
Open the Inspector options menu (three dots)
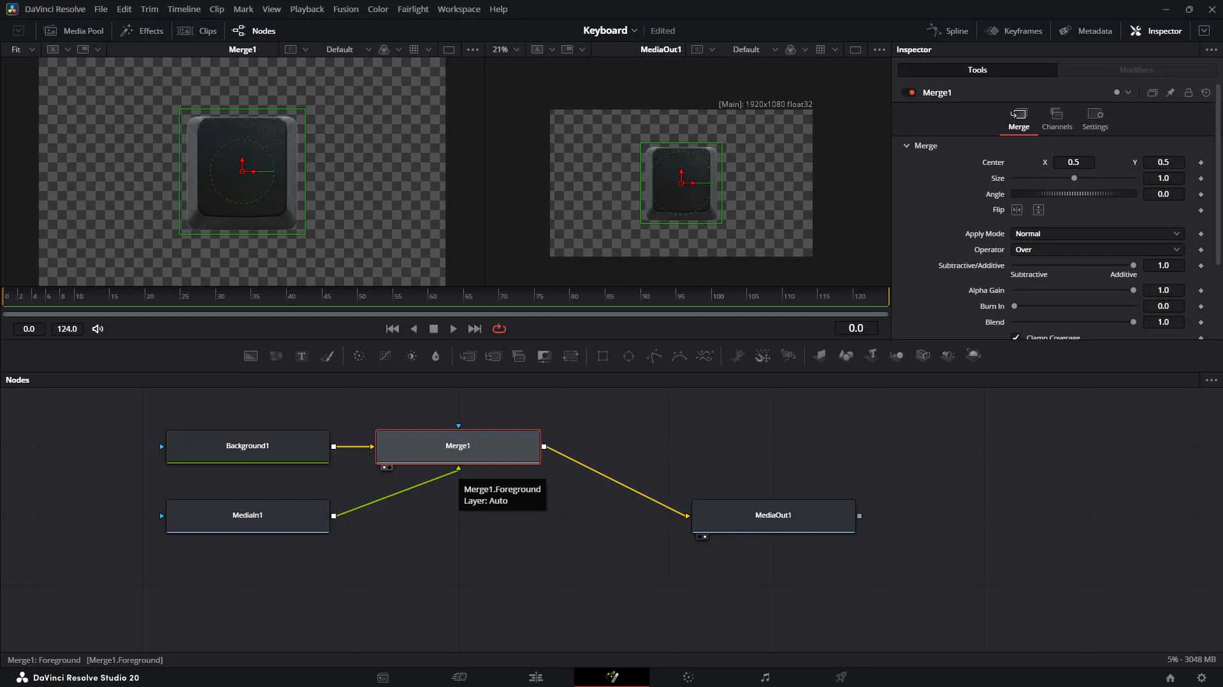[x=1211, y=50]
